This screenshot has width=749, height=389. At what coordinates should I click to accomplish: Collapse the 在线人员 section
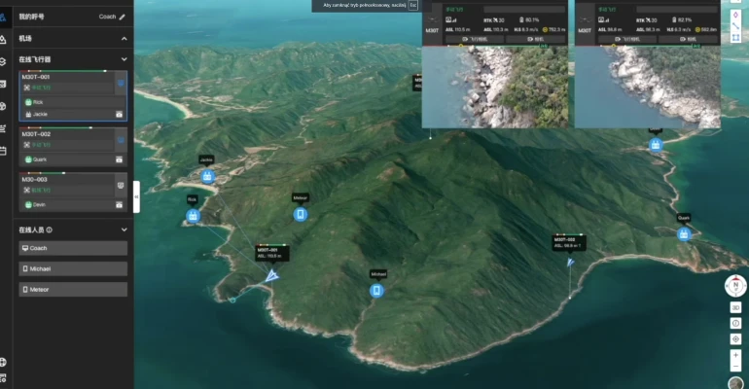point(124,230)
